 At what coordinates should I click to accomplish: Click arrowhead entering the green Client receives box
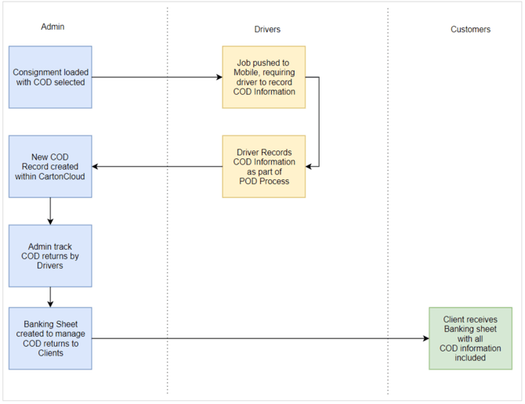(425, 338)
